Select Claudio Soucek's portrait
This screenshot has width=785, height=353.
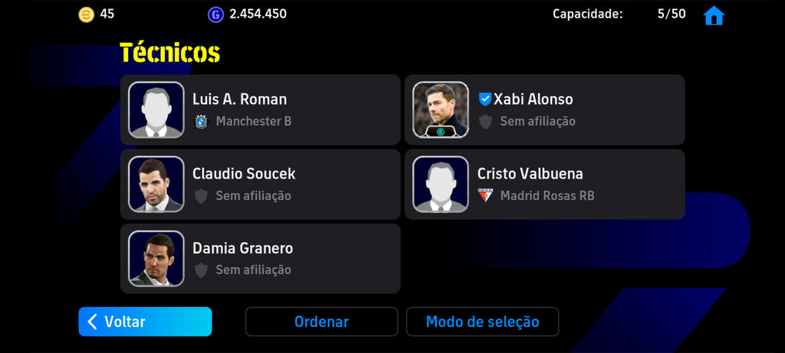click(156, 184)
